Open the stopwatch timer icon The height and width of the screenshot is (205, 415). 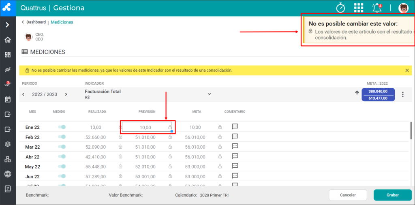[x=340, y=8]
